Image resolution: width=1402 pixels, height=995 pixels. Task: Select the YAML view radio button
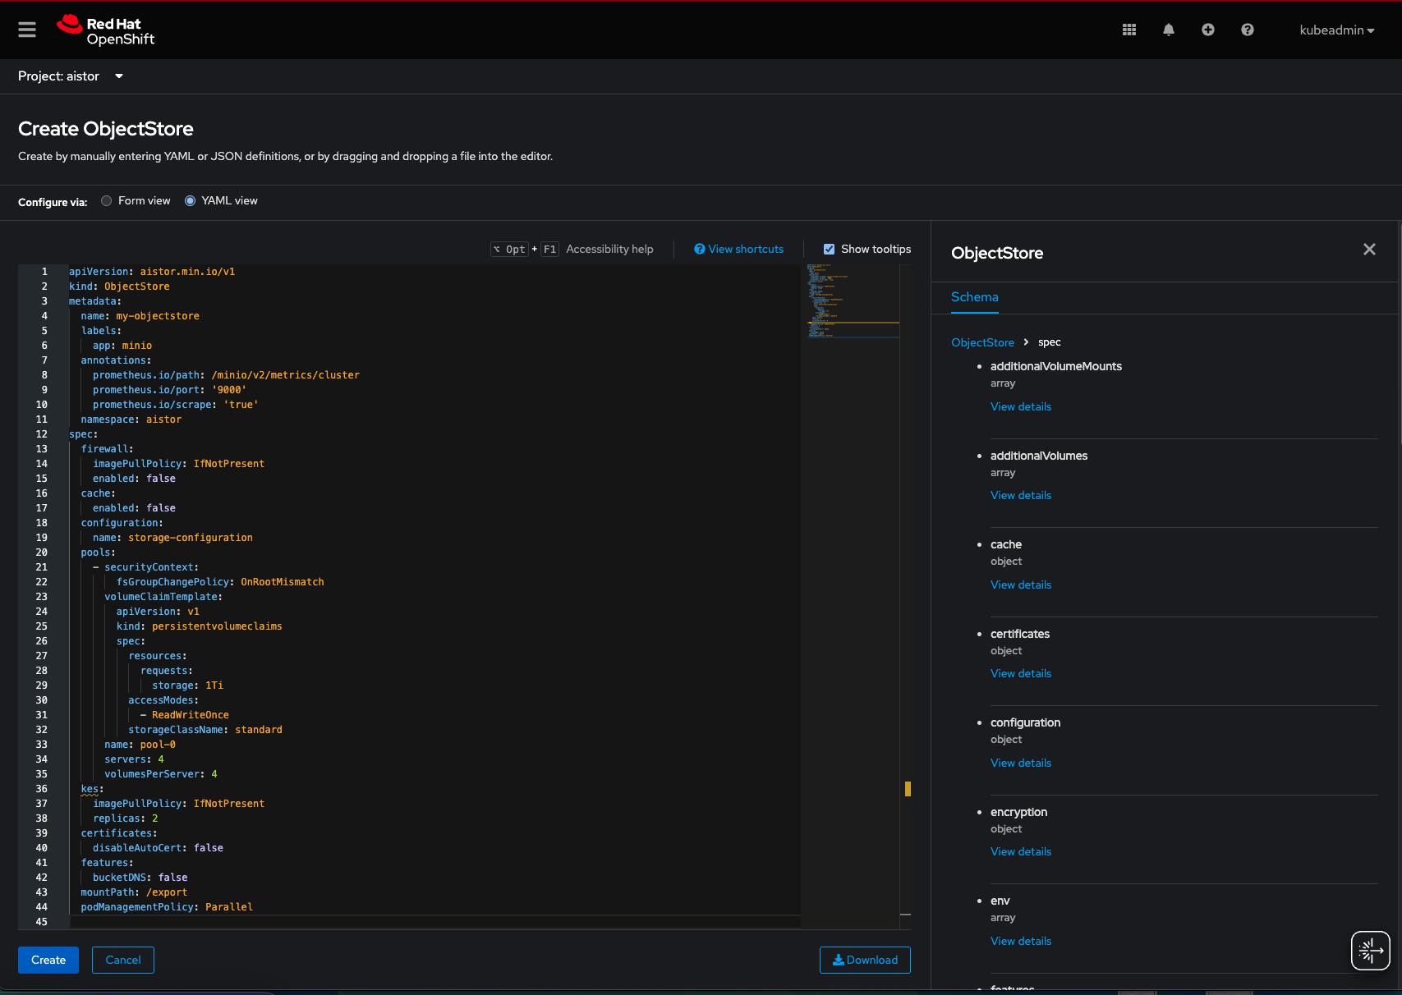coord(190,200)
